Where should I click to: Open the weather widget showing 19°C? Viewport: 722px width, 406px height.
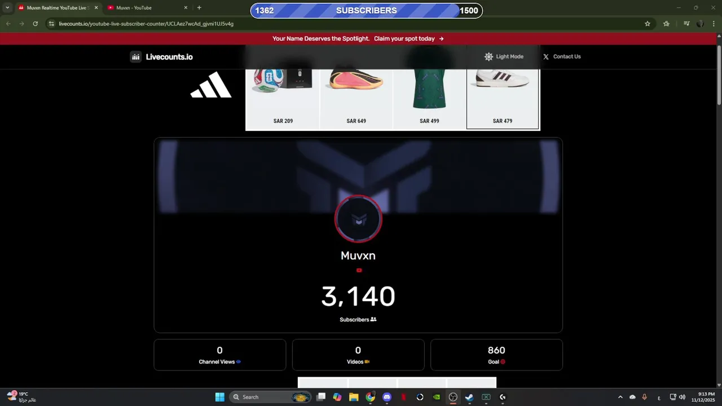coord(23,397)
